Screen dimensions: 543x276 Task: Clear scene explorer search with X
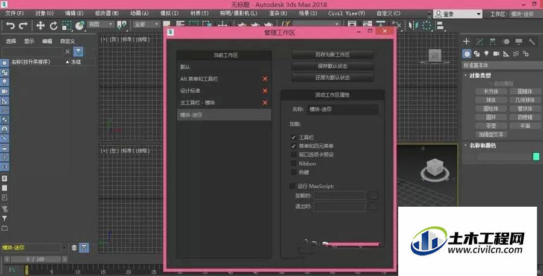[x=68, y=52]
